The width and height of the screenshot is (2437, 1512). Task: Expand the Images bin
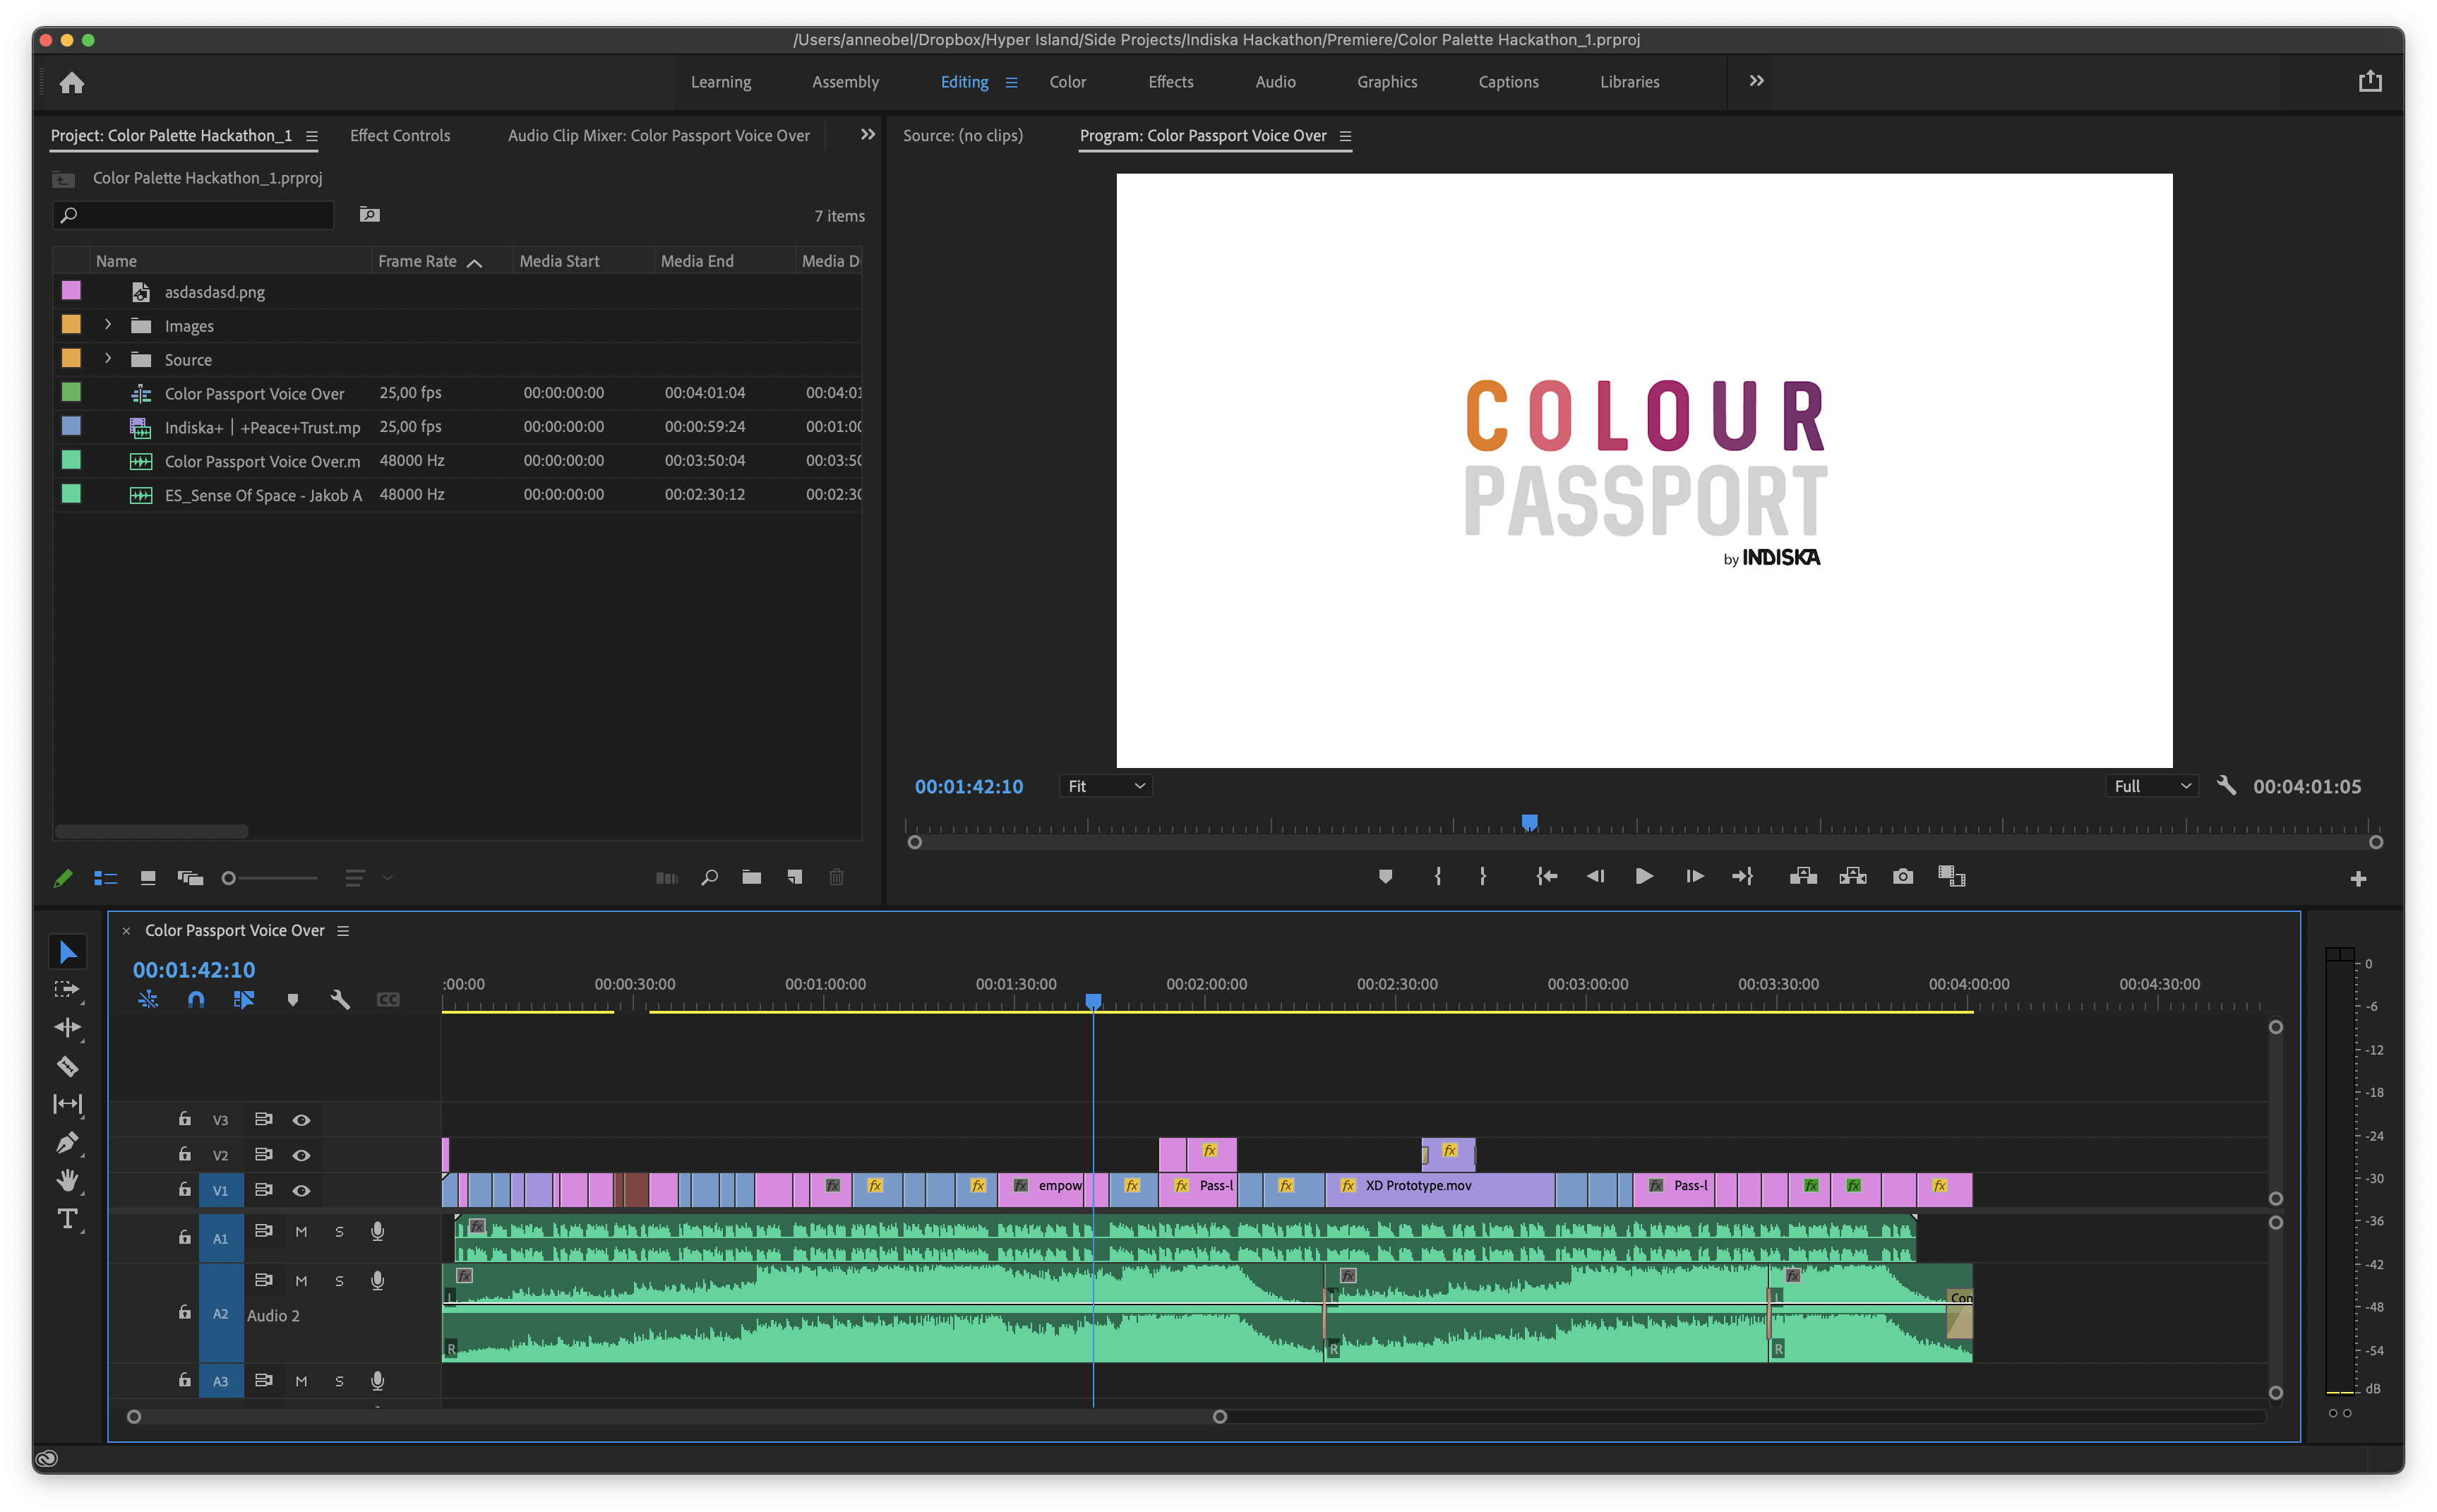[x=108, y=325]
